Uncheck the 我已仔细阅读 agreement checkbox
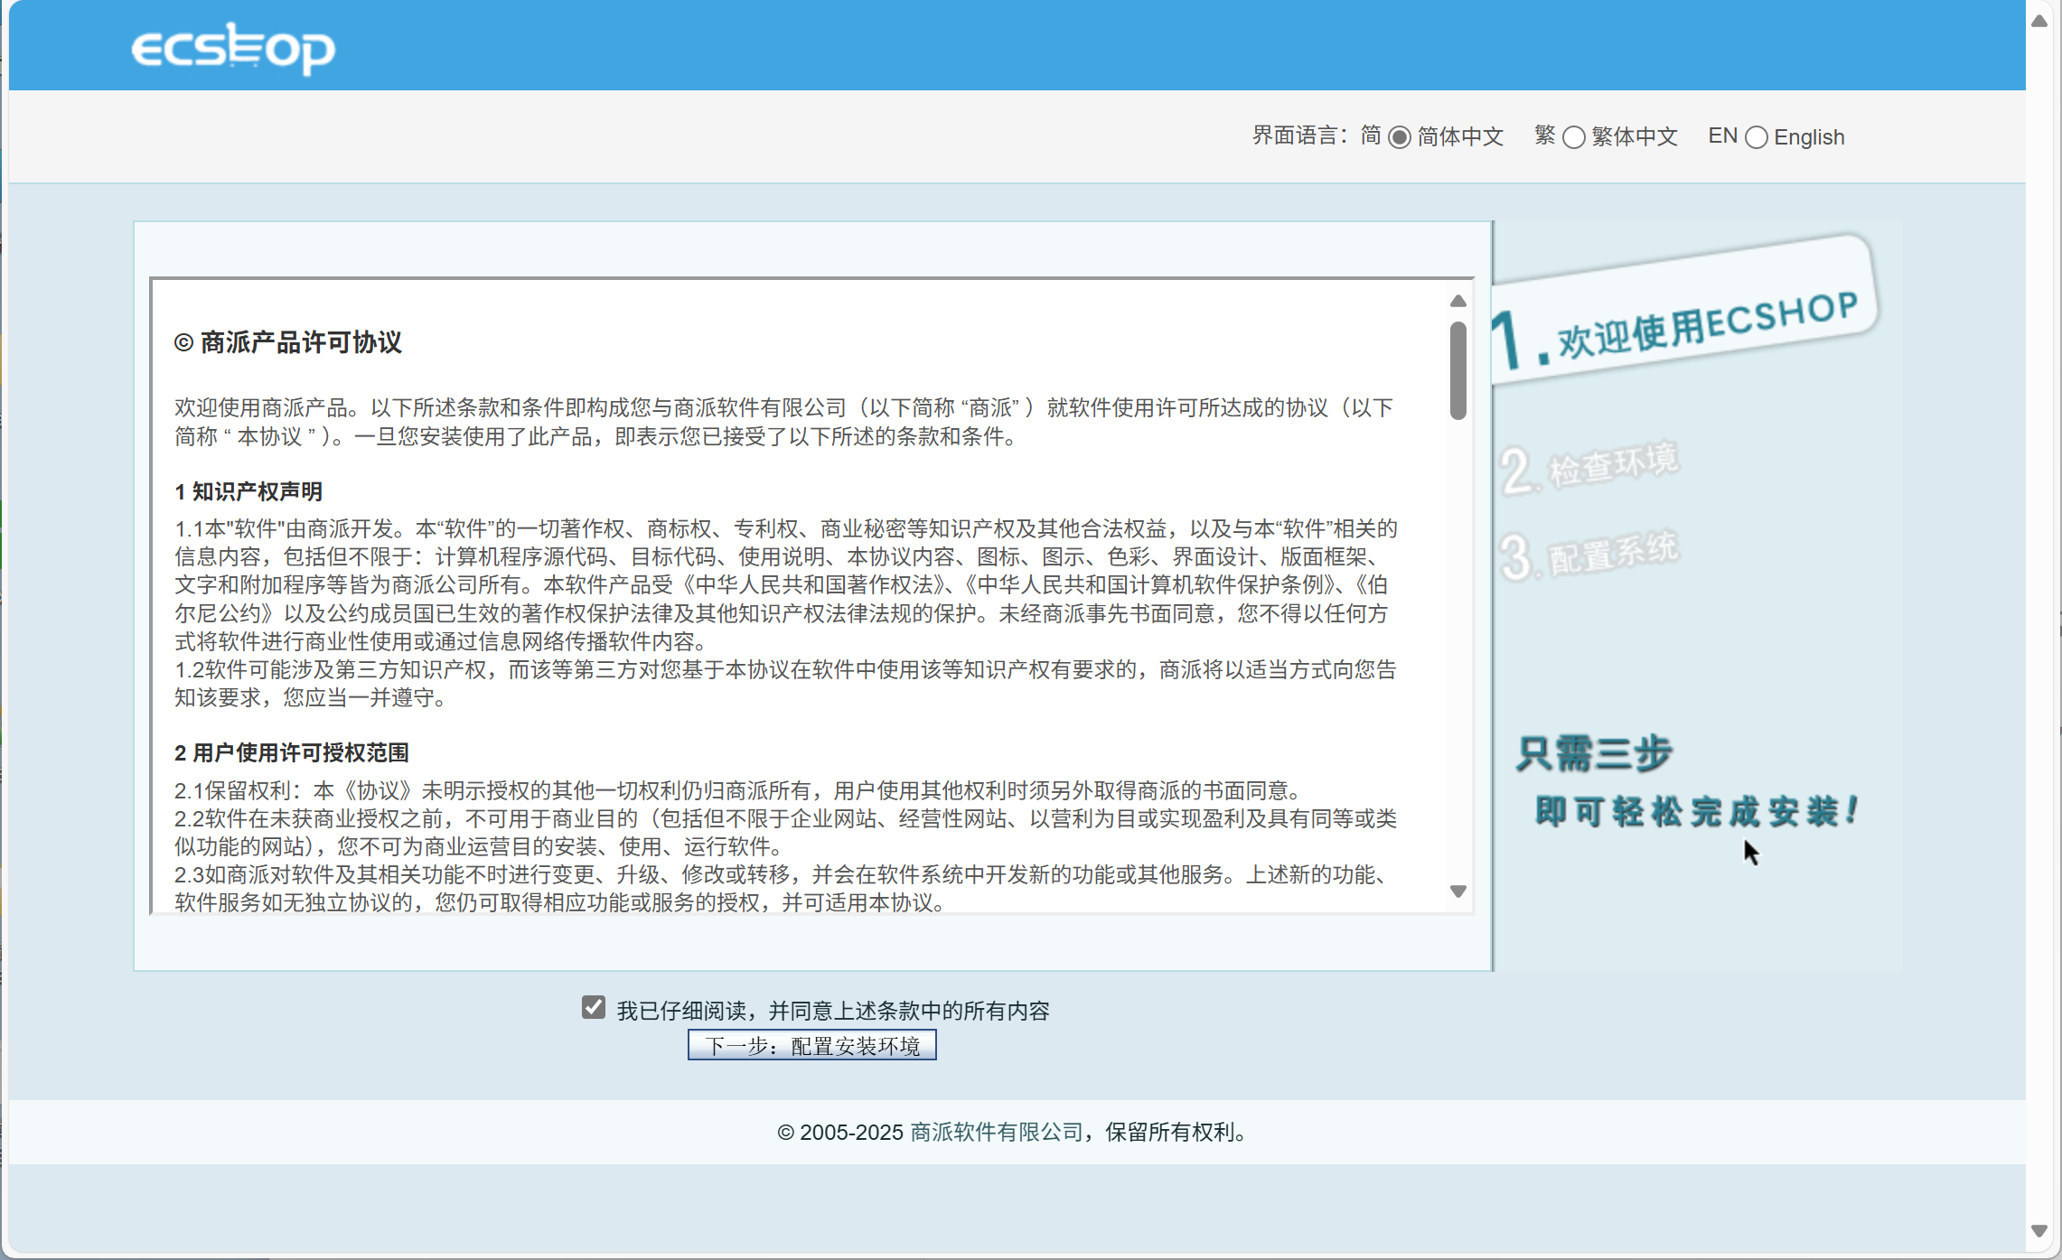 (x=594, y=1007)
